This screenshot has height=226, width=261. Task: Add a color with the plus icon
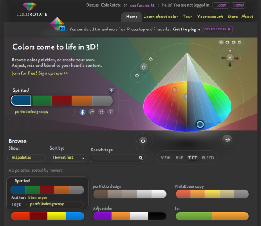[111, 91]
